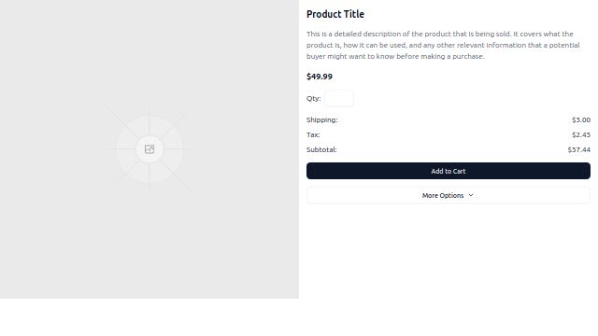
Task: Click the Add to Cart button
Action: (448, 171)
